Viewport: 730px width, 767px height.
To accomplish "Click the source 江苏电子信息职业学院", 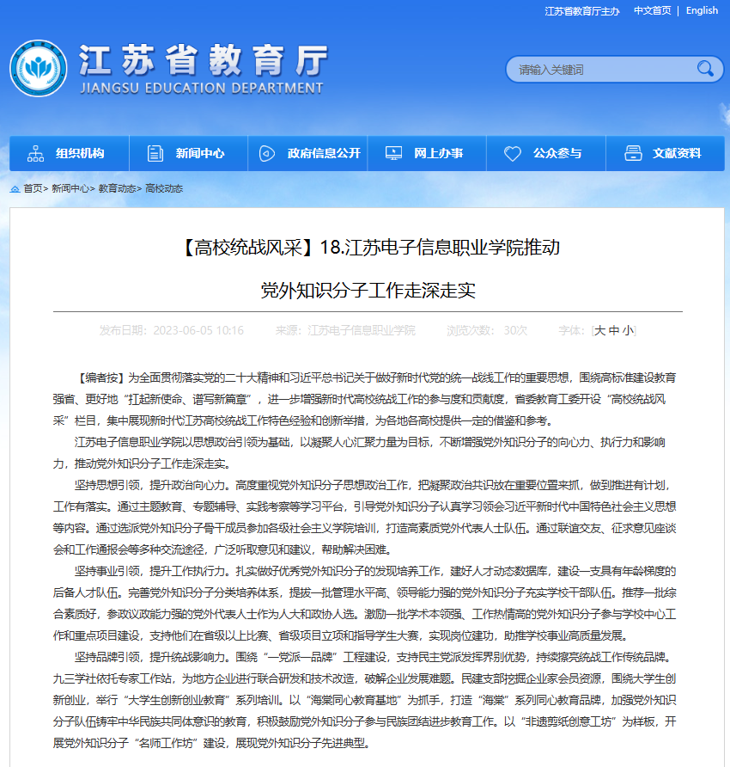I will pos(362,331).
